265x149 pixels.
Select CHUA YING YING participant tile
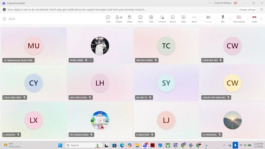pyautogui.click(x=34, y=83)
